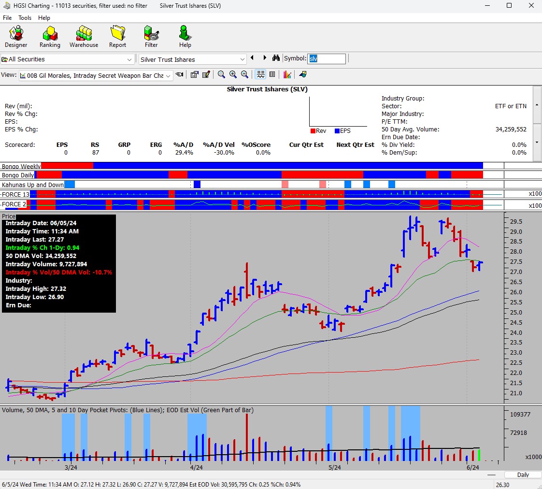Viewport: 542px width, 489px height.
Task: Click the %A/D Vel value -30.0%
Action: pos(224,153)
